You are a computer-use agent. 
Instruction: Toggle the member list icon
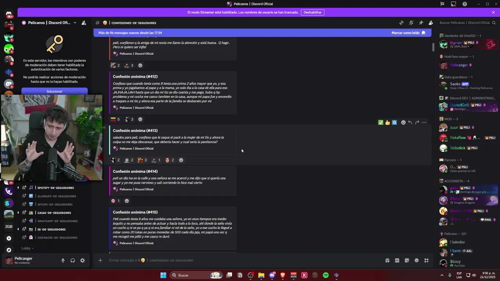click(430, 23)
